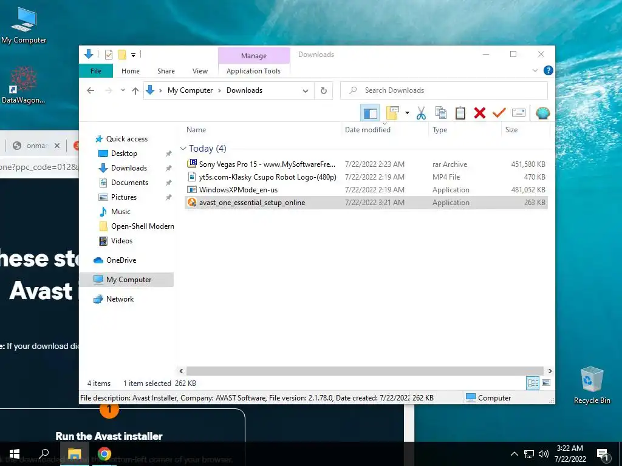This screenshot has width=622, height=466.
Task: Open the recent locations dropdown arrow
Action: click(x=123, y=90)
